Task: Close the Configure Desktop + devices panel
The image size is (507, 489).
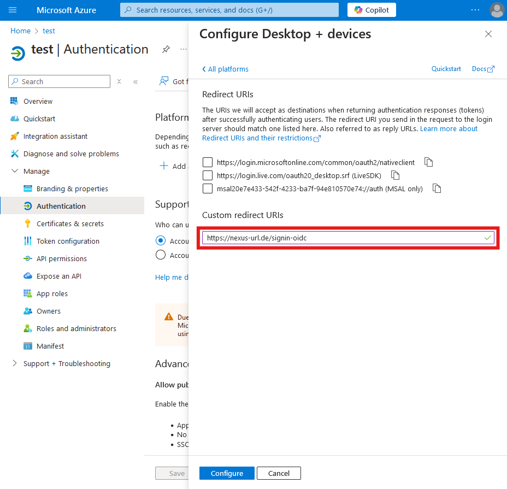Action: click(488, 34)
